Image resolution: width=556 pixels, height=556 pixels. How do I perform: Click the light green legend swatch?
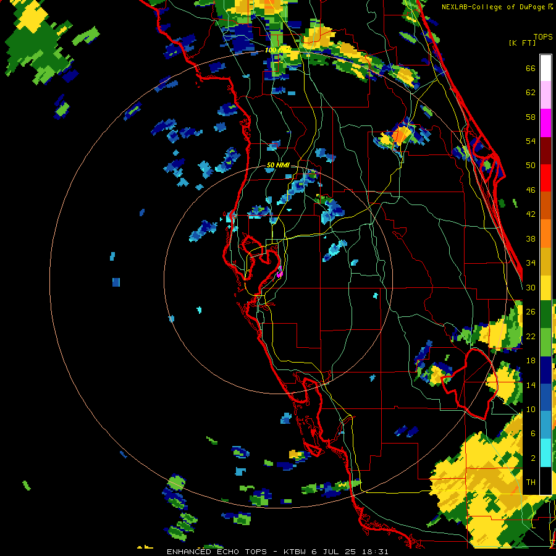click(x=545, y=342)
